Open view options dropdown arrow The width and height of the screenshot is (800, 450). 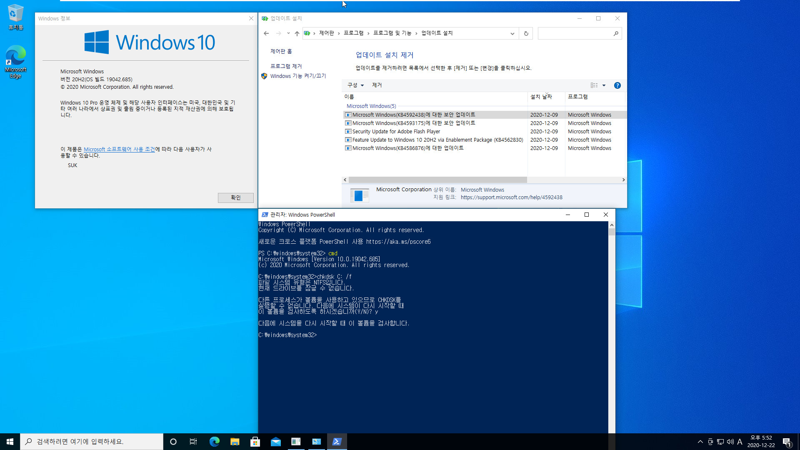click(604, 85)
